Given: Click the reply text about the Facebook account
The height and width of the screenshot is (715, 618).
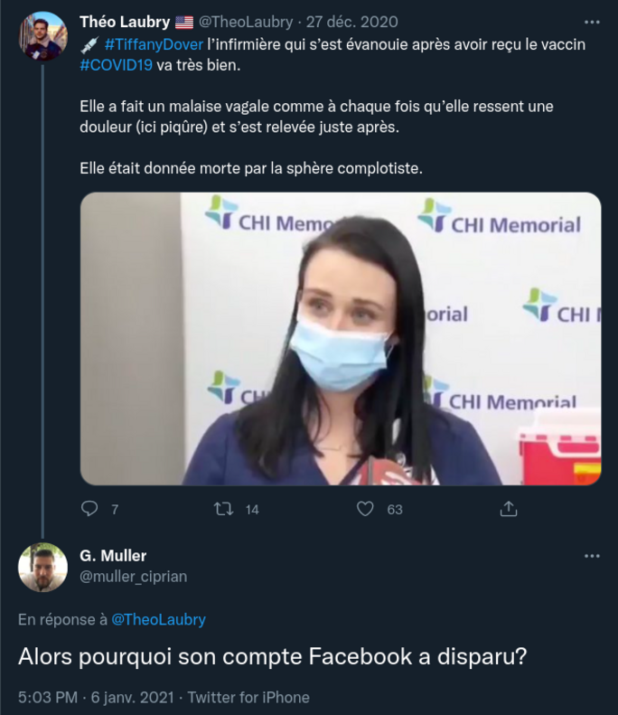Looking at the screenshot, I should 272,657.
